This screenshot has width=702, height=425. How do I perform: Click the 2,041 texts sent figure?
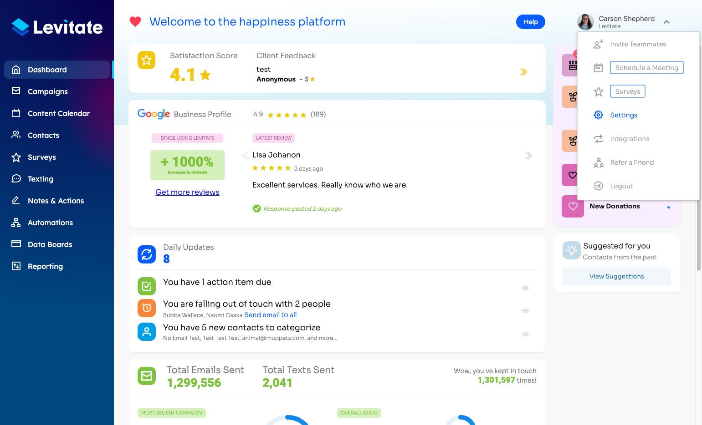pos(277,383)
